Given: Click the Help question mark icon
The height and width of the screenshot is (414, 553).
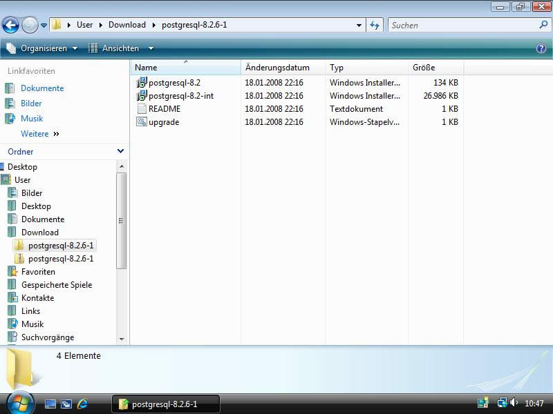Looking at the screenshot, I should click(541, 48).
